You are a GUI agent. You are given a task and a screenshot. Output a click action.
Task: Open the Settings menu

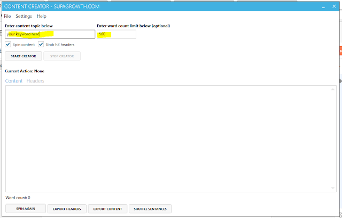[x=24, y=16]
